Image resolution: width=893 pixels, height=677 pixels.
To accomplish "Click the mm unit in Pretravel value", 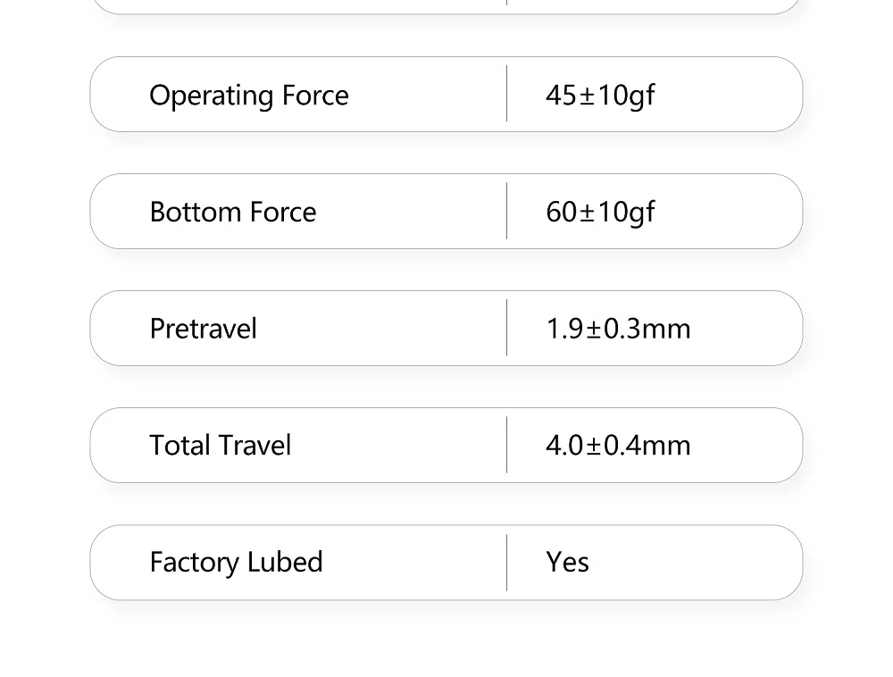I will coord(667,330).
